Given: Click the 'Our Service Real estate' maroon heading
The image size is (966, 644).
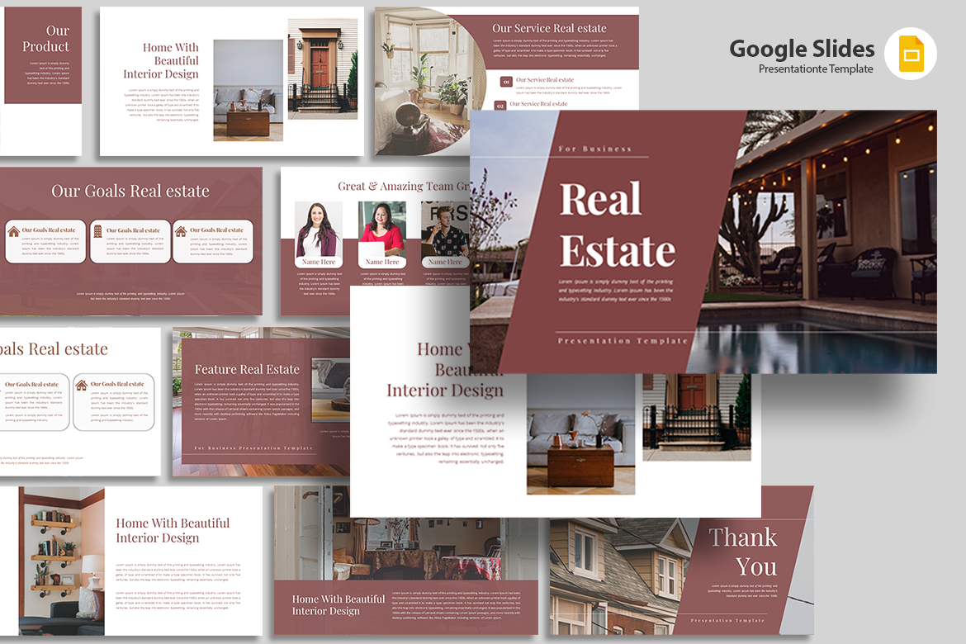Looking at the screenshot, I should 549,28.
